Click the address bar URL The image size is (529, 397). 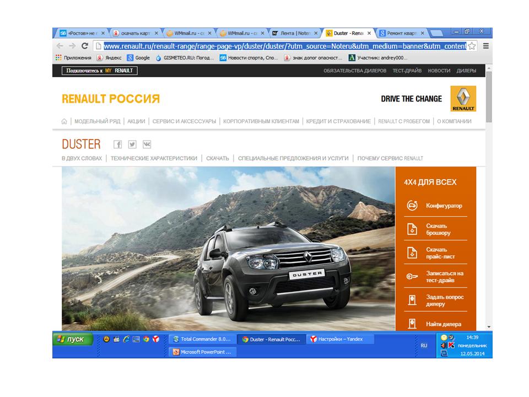tap(285, 46)
